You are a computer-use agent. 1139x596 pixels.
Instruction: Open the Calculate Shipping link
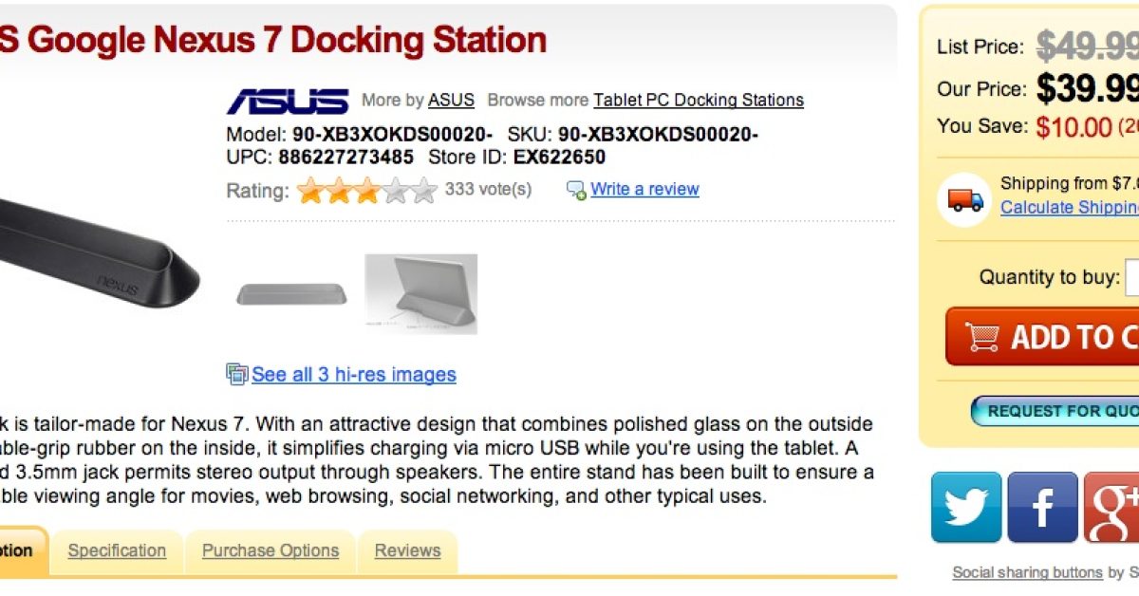click(x=1070, y=207)
